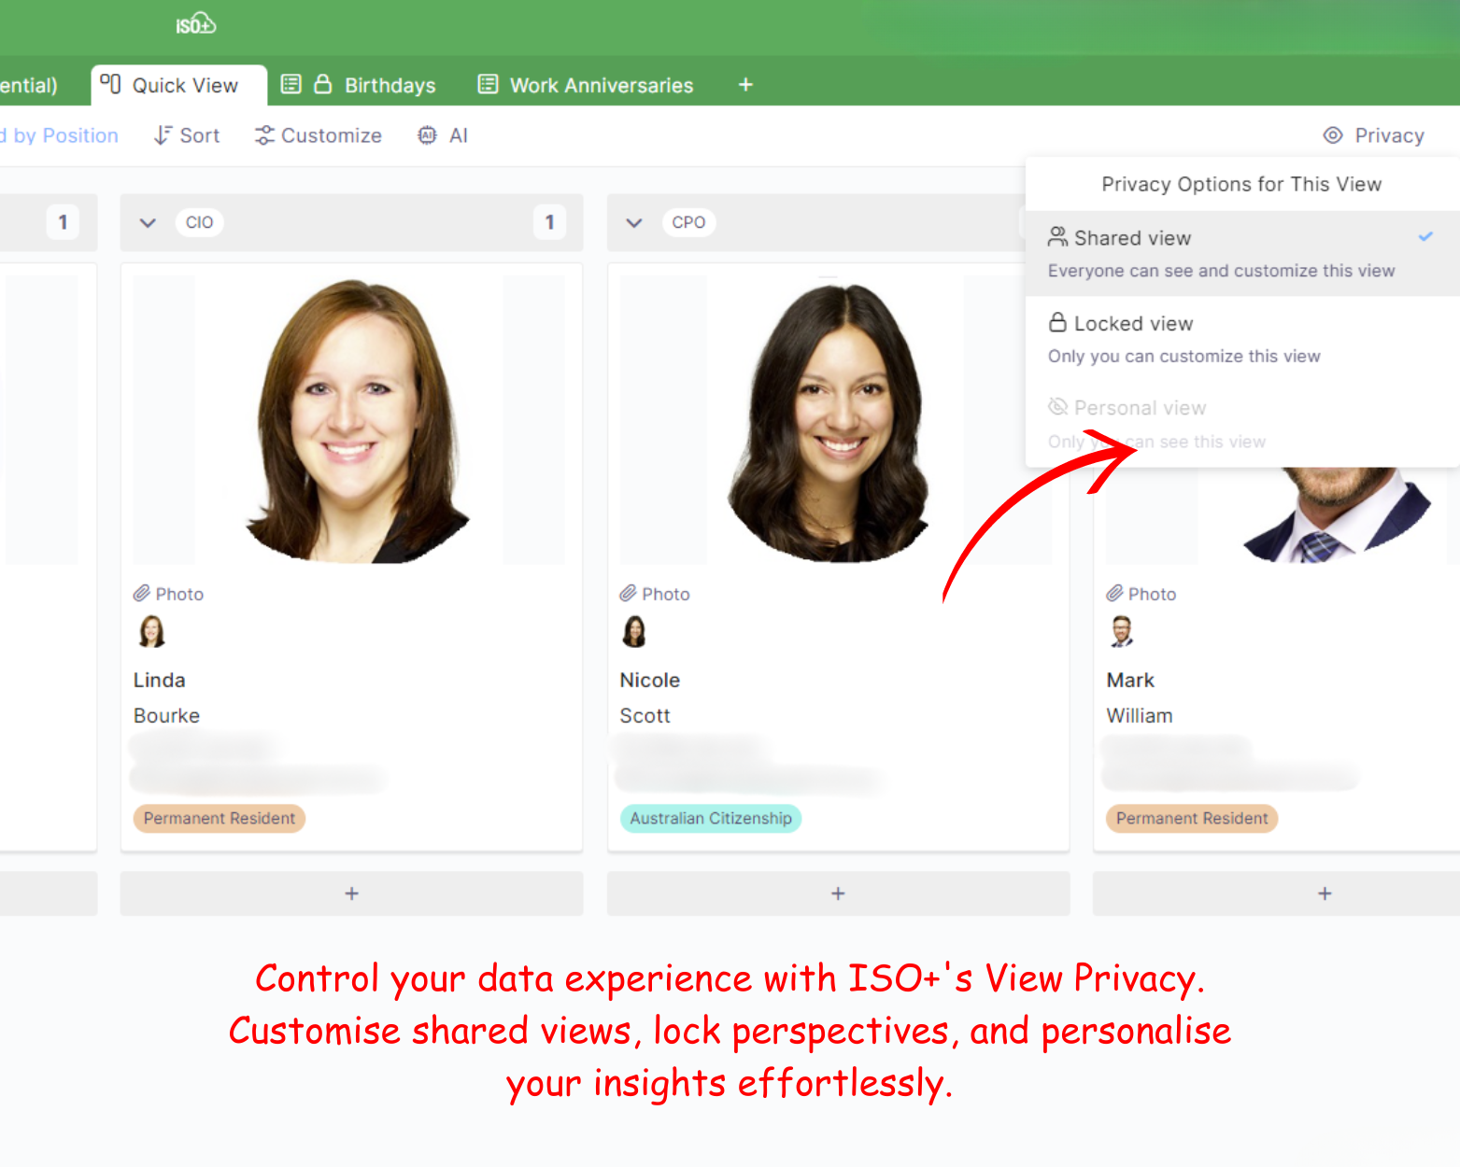
Task: Click the Sort arrow icon
Action: (163, 135)
